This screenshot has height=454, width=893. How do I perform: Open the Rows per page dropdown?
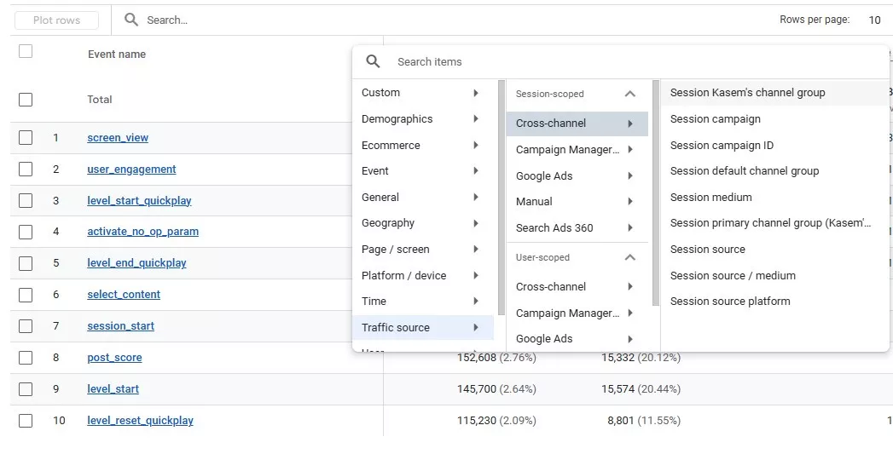tap(874, 20)
